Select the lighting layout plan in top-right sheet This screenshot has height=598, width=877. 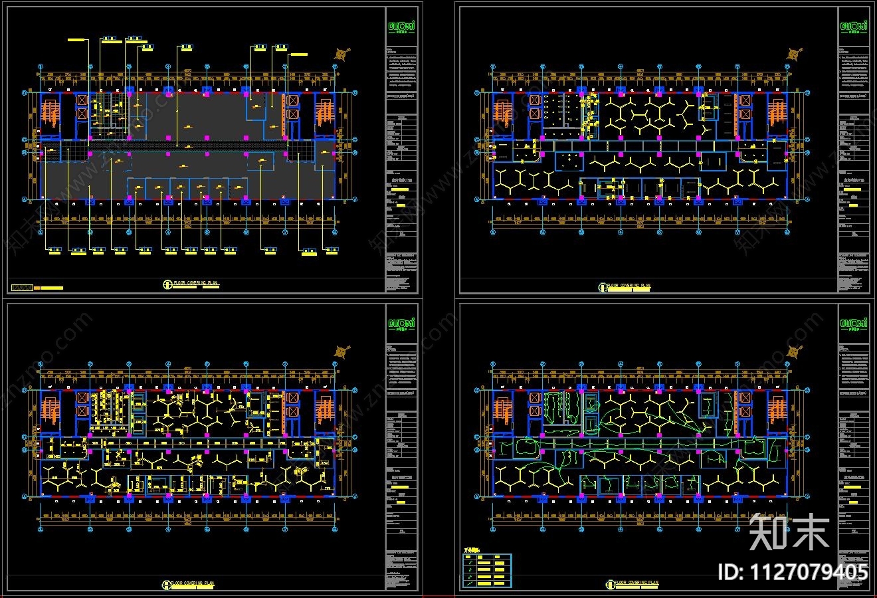tap(639, 146)
